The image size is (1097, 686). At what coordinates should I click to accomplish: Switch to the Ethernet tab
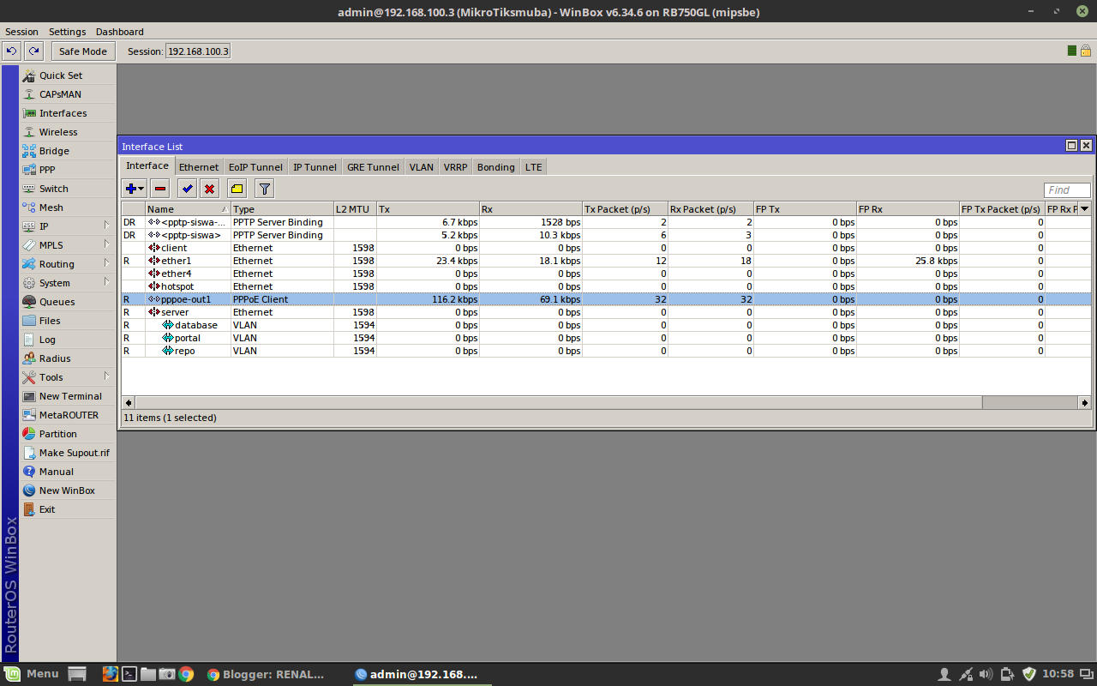pos(199,167)
